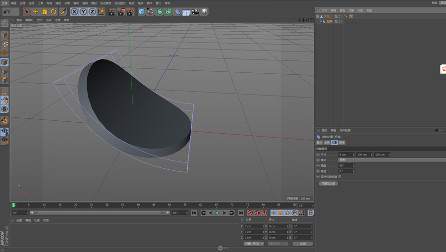Collapse the parent object tree node

click(x=318, y=16)
